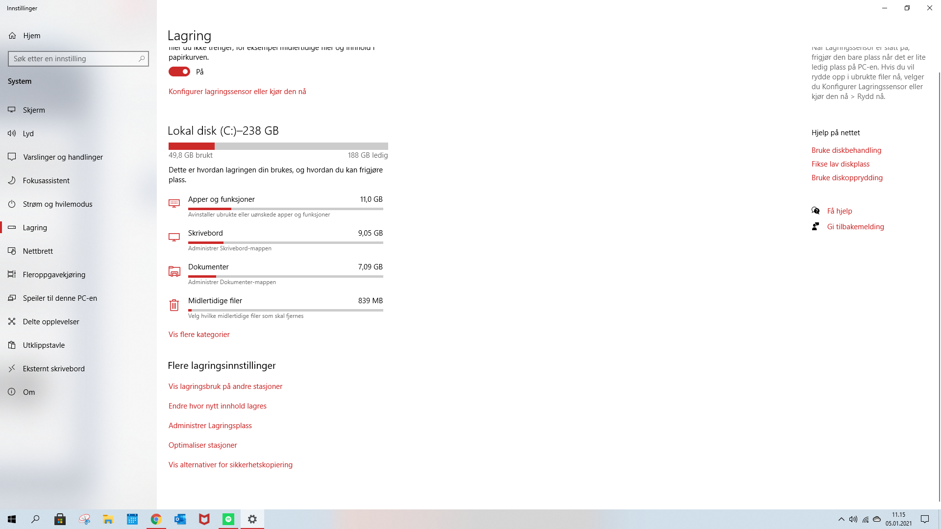Click the Søk etter en innstilling field
Image resolution: width=941 pixels, height=529 pixels.
pyautogui.click(x=78, y=59)
